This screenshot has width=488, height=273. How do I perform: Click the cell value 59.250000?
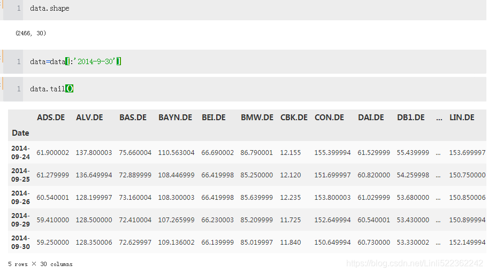52,242
